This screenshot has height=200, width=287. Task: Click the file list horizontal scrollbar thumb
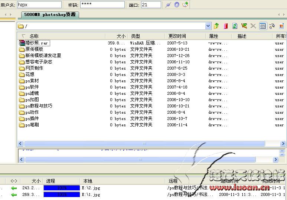[144, 144]
